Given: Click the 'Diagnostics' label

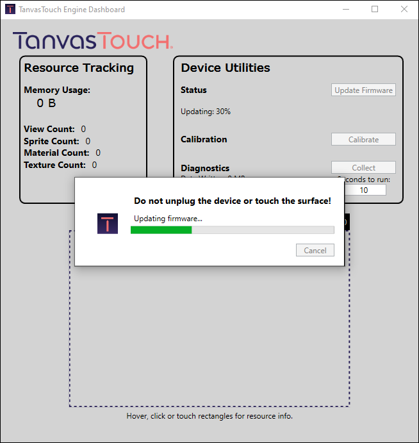Looking at the screenshot, I should coord(205,168).
